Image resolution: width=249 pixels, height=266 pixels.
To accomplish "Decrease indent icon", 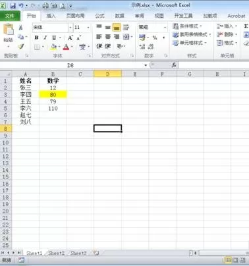I will [99, 46].
